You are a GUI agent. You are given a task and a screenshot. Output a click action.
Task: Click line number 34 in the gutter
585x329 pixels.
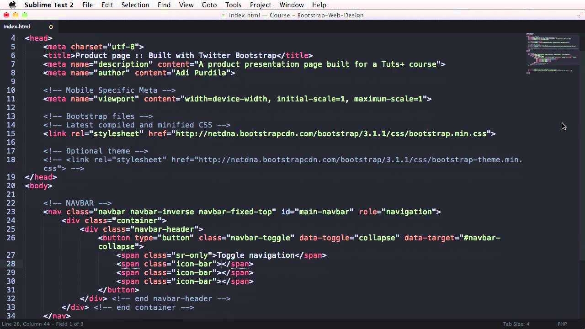click(x=11, y=316)
